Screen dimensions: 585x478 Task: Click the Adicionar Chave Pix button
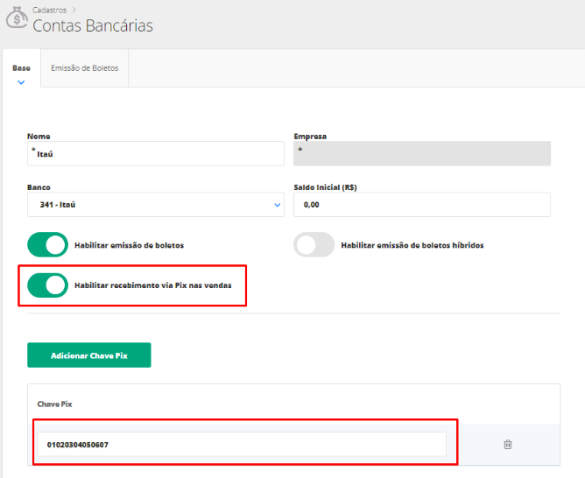(x=89, y=355)
